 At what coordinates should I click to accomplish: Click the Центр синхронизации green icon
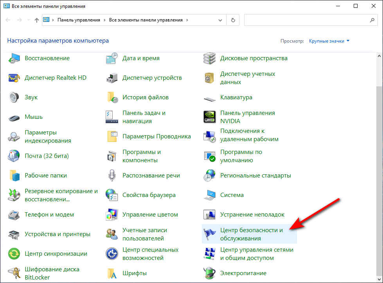pos(14,254)
